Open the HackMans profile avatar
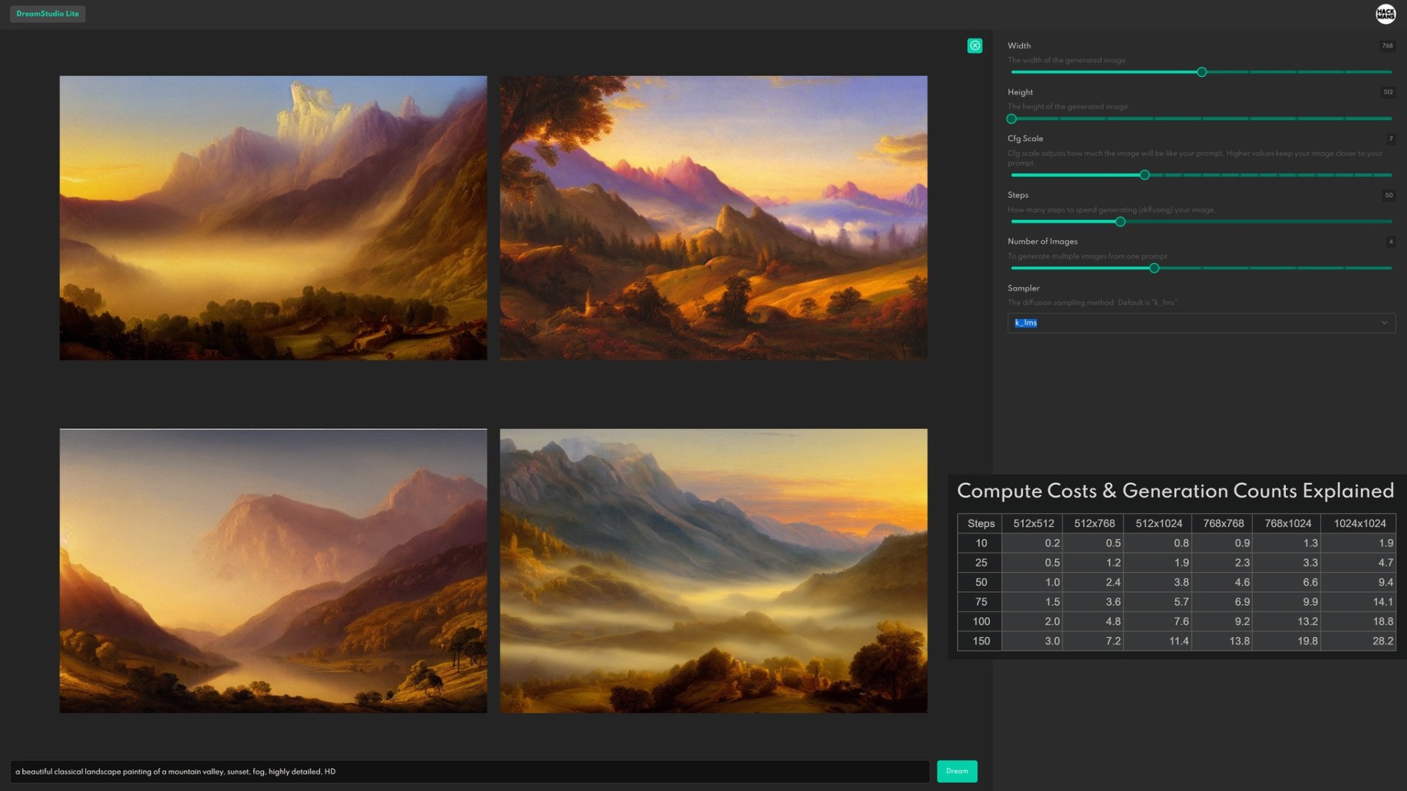Image resolution: width=1407 pixels, height=791 pixels. [1385, 14]
